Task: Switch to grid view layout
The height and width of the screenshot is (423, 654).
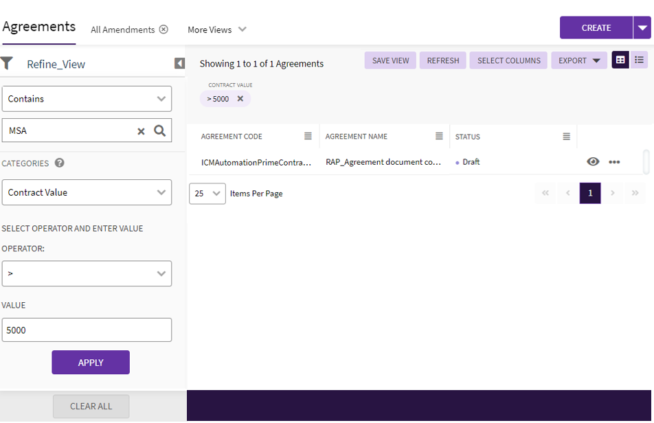Action: point(620,60)
